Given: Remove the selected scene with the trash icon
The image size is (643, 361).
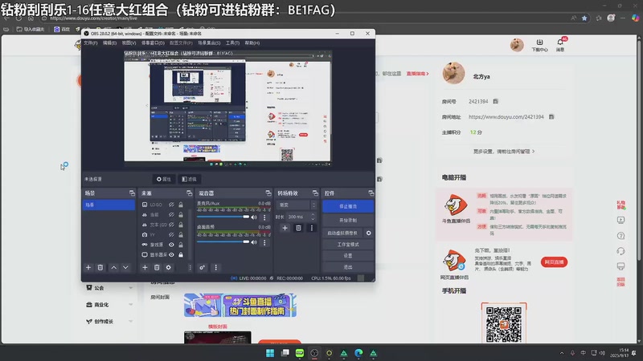Looking at the screenshot, I should [100, 267].
